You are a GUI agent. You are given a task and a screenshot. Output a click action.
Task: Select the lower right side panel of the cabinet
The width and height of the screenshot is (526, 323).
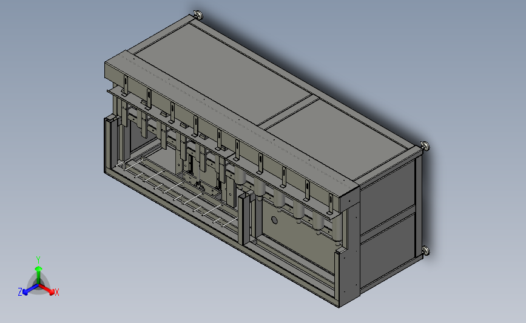coord(388,253)
